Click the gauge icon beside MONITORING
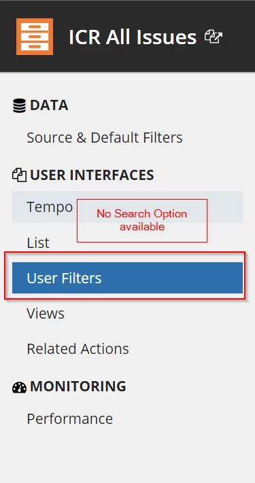255x483 pixels. [19, 387]
